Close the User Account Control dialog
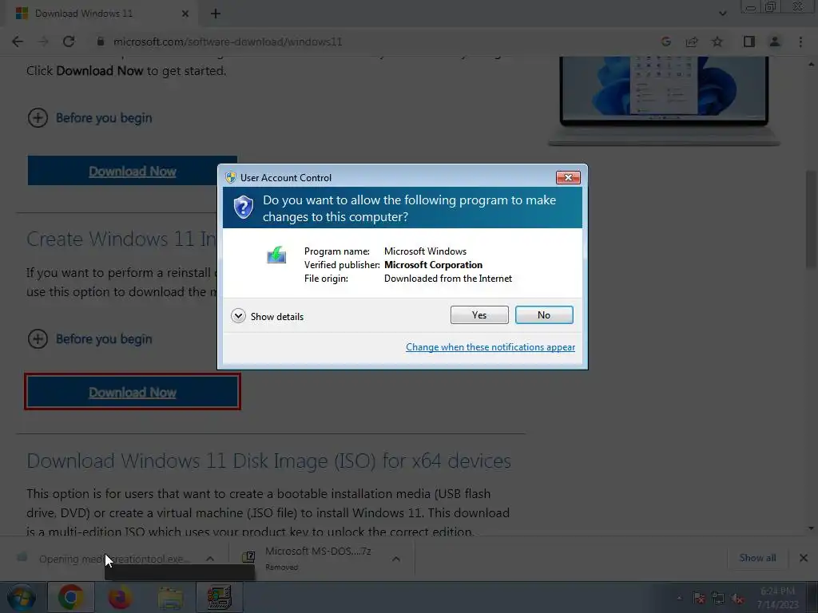The width and height of the screenshot is (818, 613). point(568,178)
